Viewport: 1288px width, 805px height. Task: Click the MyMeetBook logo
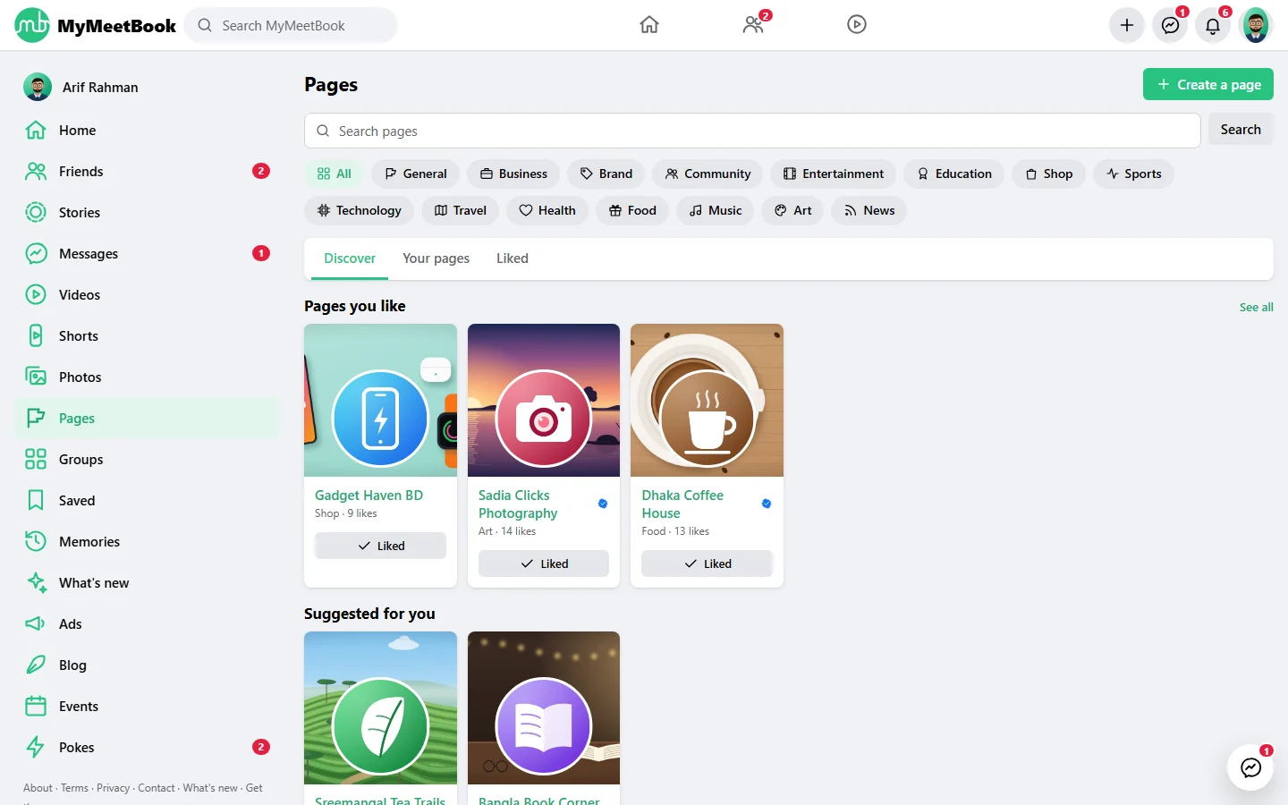pos(96,25)
